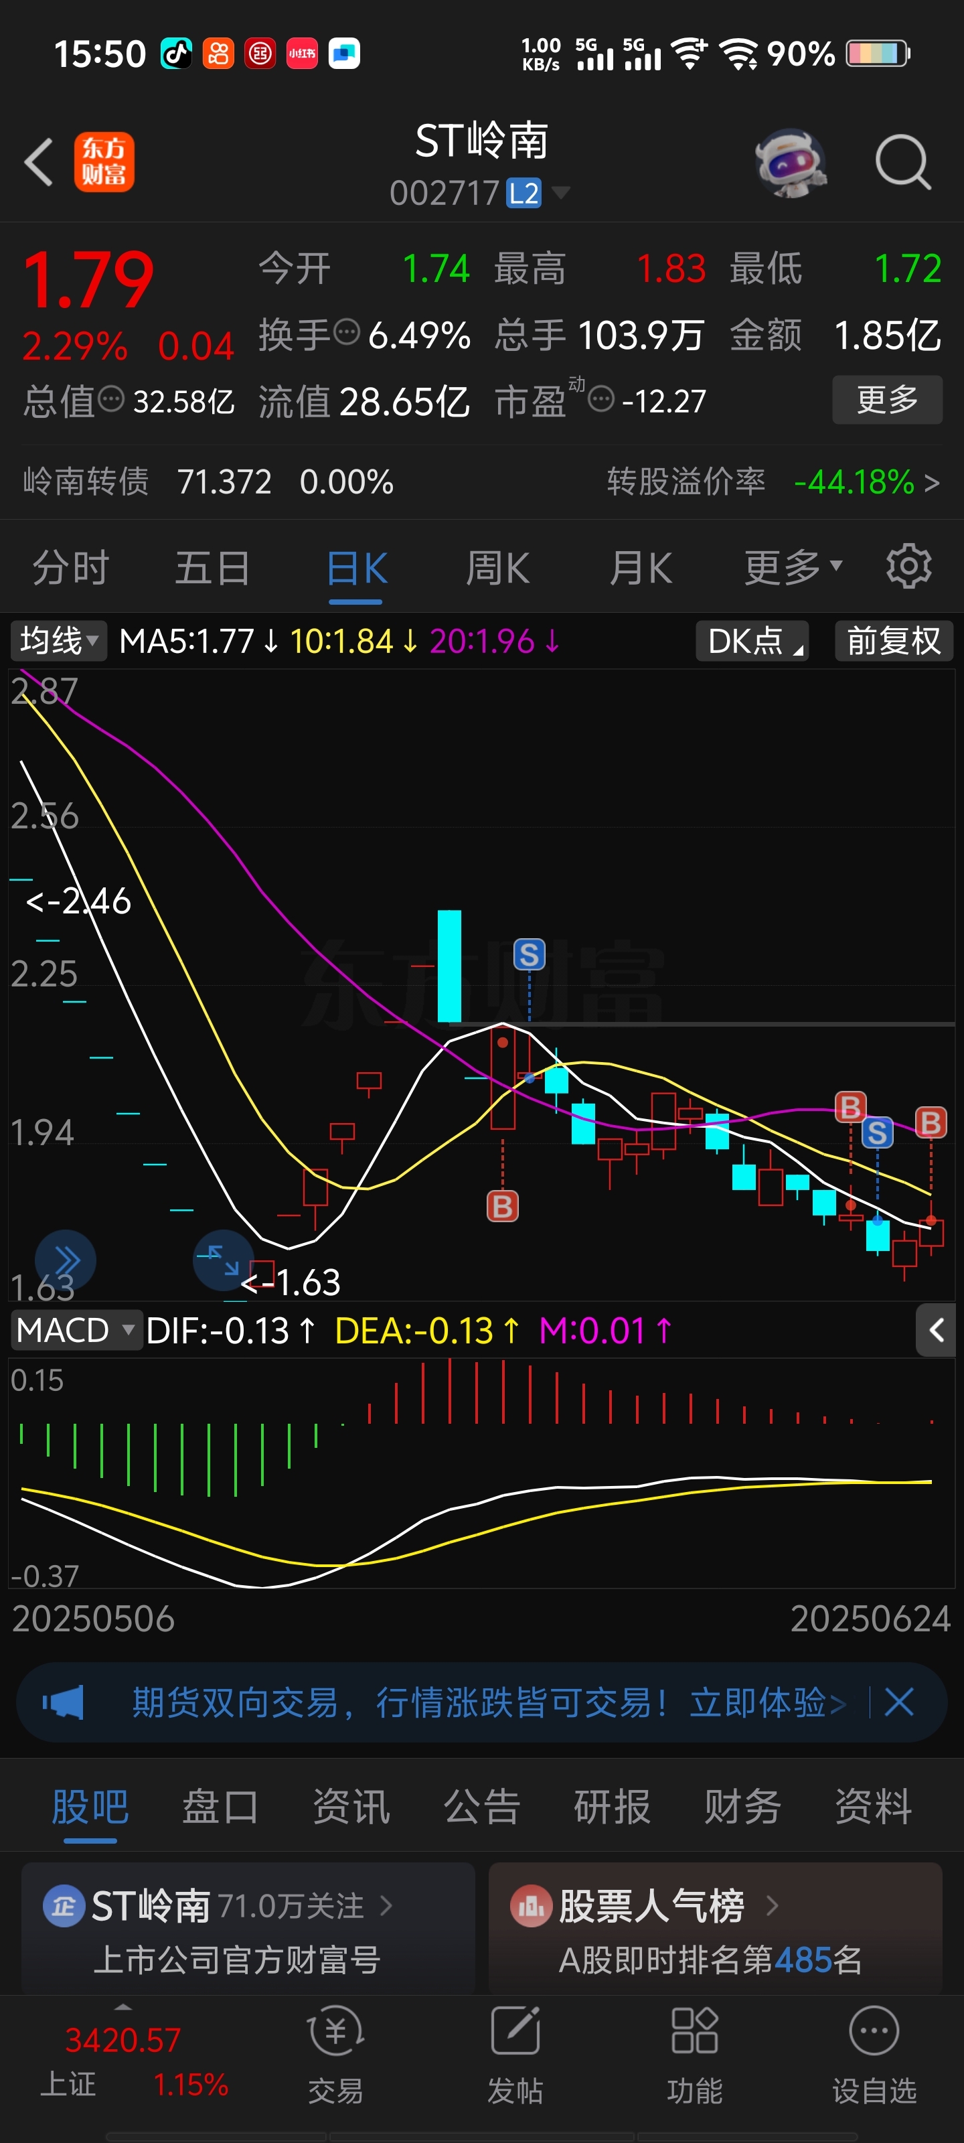Switch to 五日 chart tab
The width and height of the screenshot is (964, 2143).
[213, 569]
